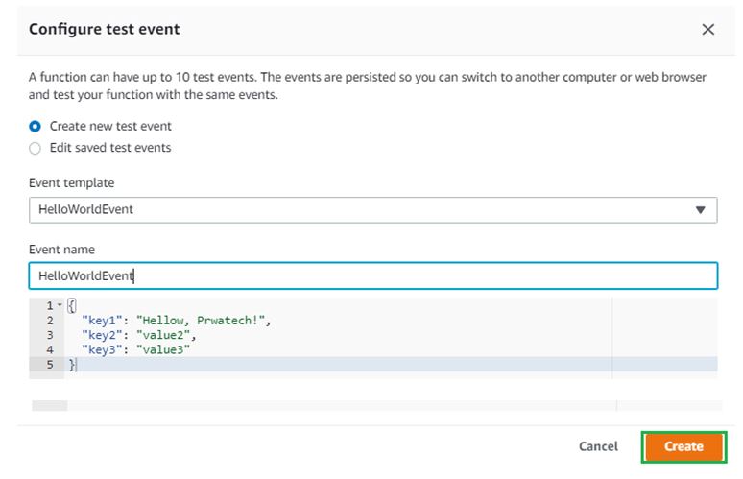Image resolution: width=743 pixels, height=479 pixels.
Task: Place cursor on the "value2" string
Action: [164, 335]
